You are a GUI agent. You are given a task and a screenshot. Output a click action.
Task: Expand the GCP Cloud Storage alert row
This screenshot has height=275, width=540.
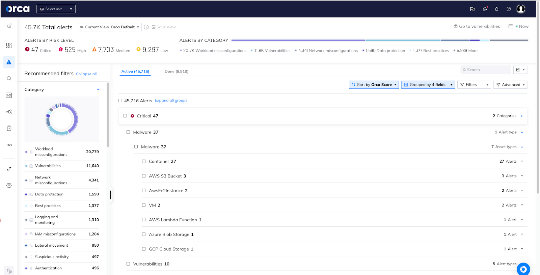point(522,249)
